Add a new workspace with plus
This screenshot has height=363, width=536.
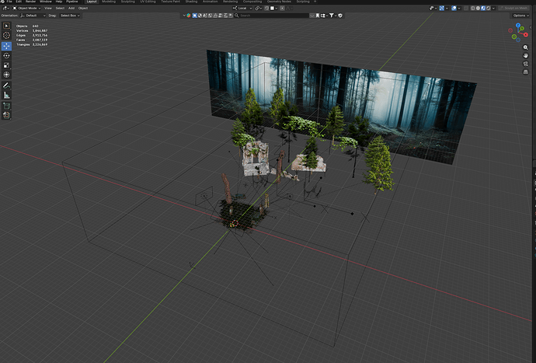[315, 2]
